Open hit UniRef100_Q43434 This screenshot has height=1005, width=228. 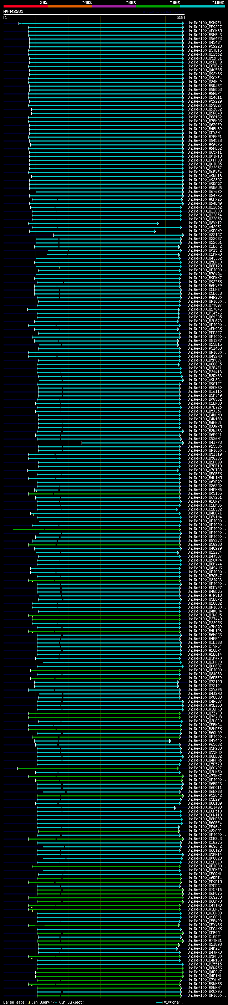204,42
